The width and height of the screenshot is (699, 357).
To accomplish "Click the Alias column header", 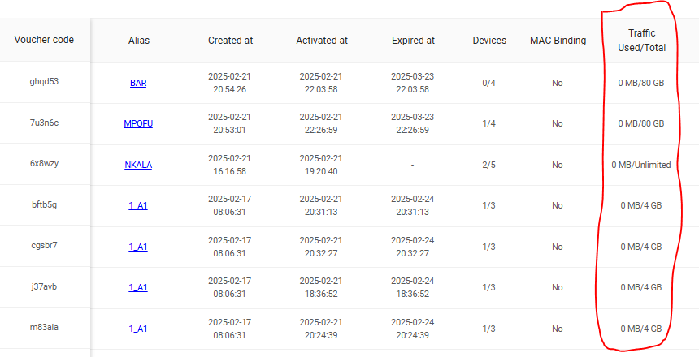I will pyautogui.click(x=139, y=41).
